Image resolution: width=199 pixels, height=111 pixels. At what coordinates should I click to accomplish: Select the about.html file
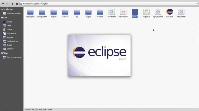click(111, 13)
